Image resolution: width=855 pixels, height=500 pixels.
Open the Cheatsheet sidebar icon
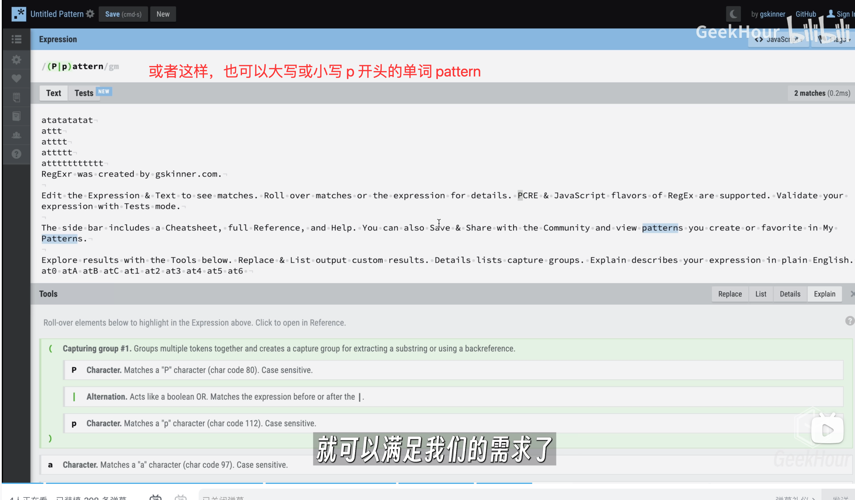pyautogui.click(x=16, y=98)
